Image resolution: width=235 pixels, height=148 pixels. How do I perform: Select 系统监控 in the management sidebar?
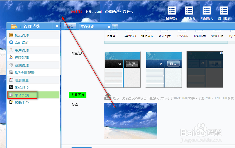pyautogui.click(x=21, y=87)
